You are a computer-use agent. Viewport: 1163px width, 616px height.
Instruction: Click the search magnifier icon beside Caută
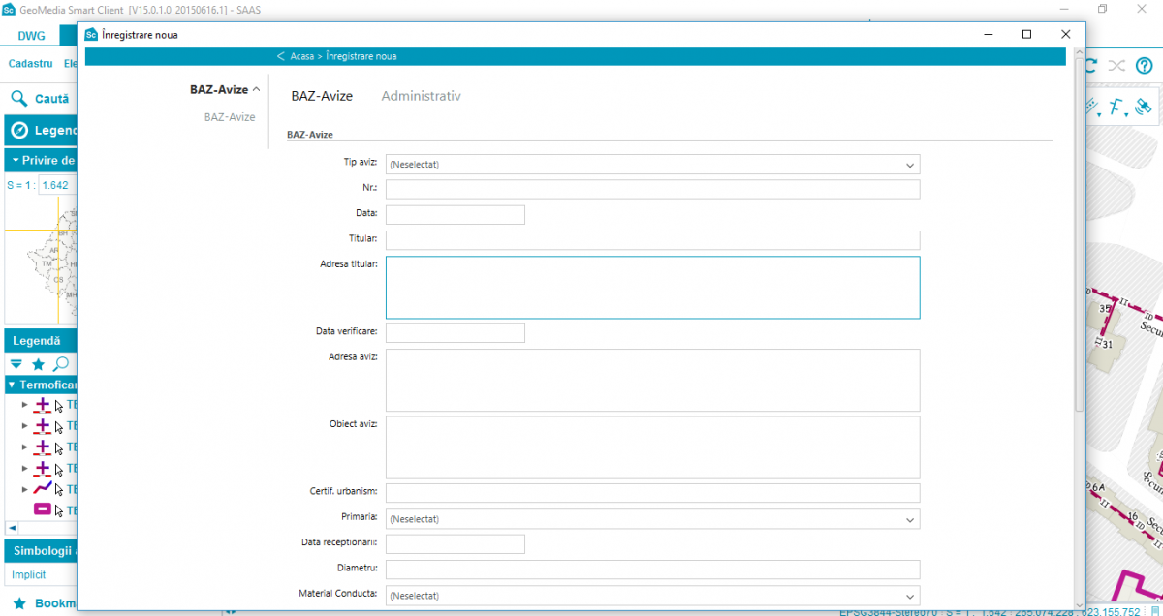(18, 99)
